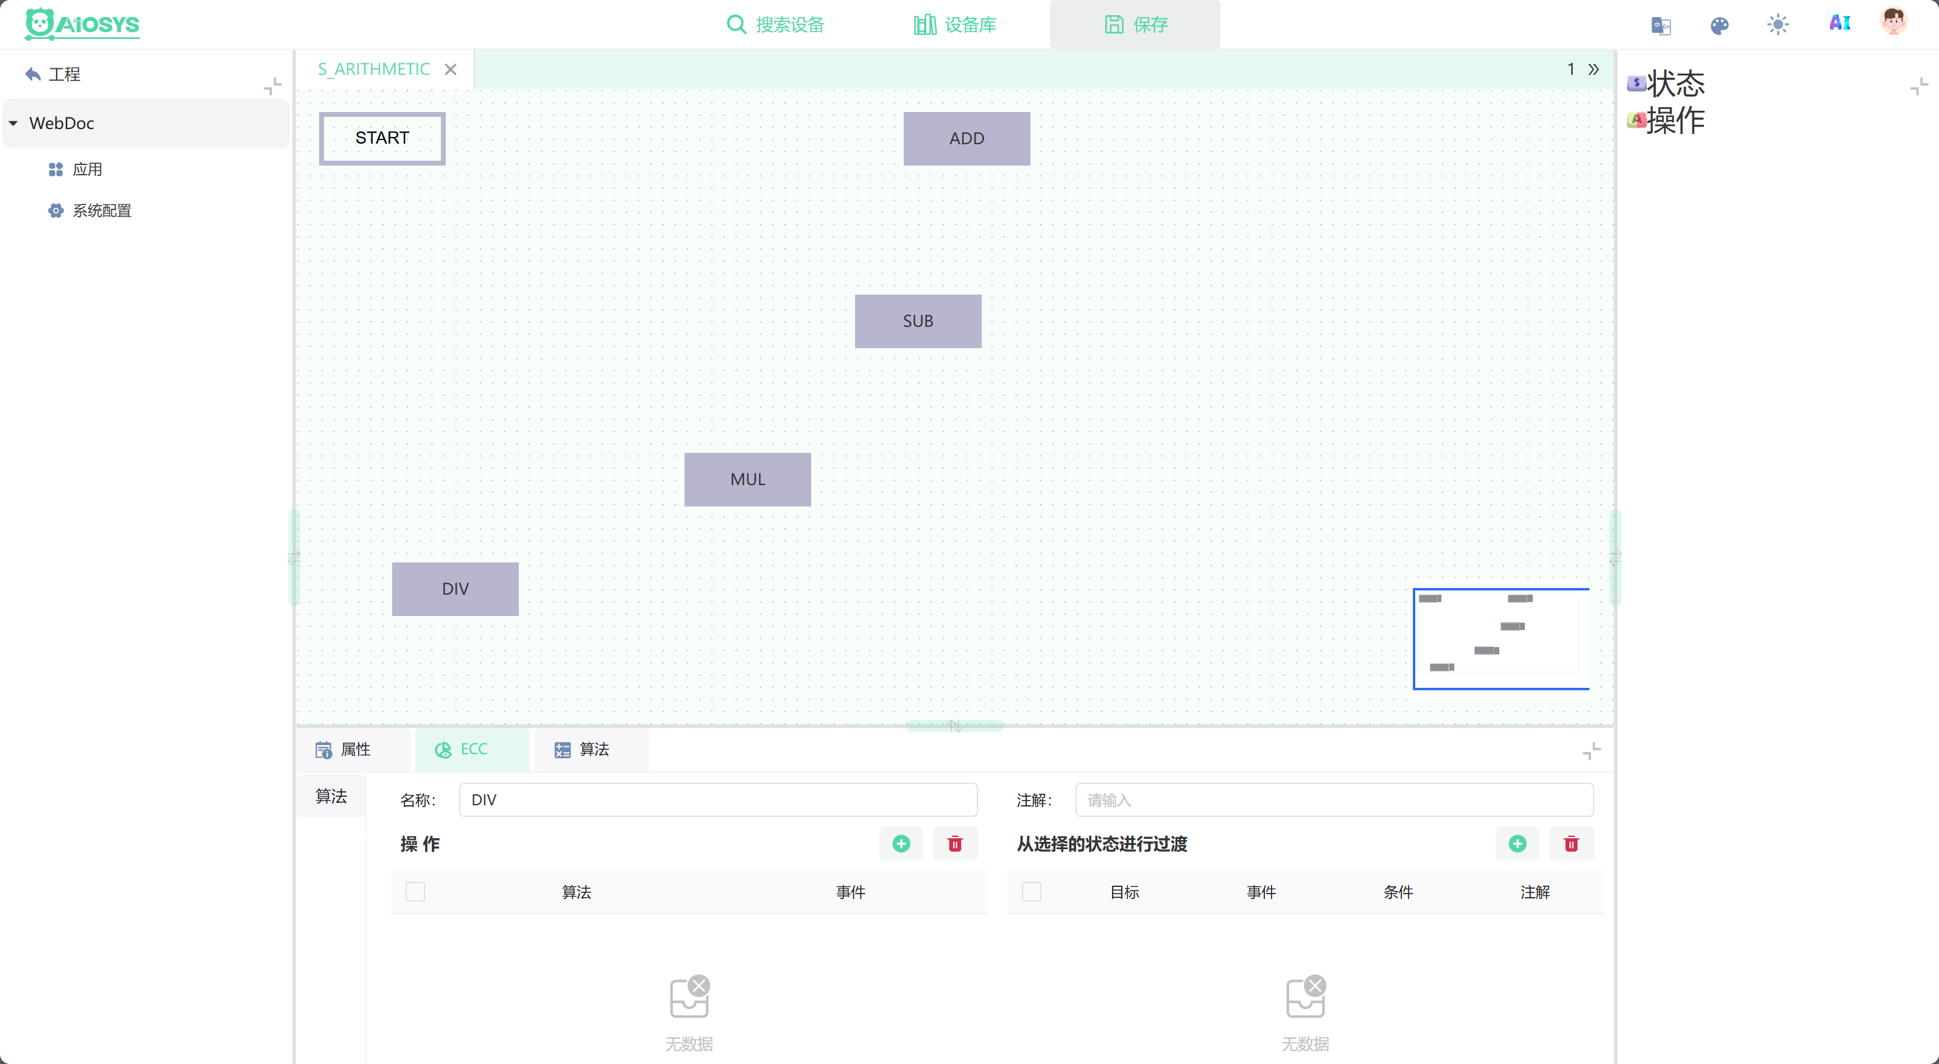Select the ADD state node
Screen dimensions: 1939x1064
966,138
